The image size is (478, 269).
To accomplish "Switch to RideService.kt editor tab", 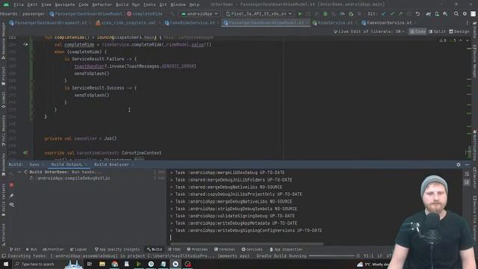I will [335, 23].
